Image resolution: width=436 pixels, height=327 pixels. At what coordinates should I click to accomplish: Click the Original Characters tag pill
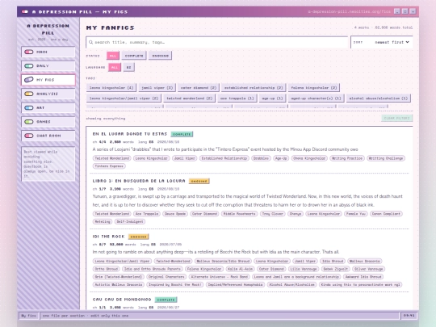tap(166, 277)
